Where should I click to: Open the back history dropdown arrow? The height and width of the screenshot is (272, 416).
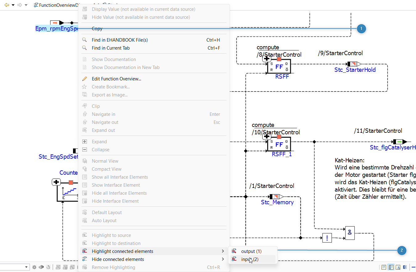tap(13, 5)
